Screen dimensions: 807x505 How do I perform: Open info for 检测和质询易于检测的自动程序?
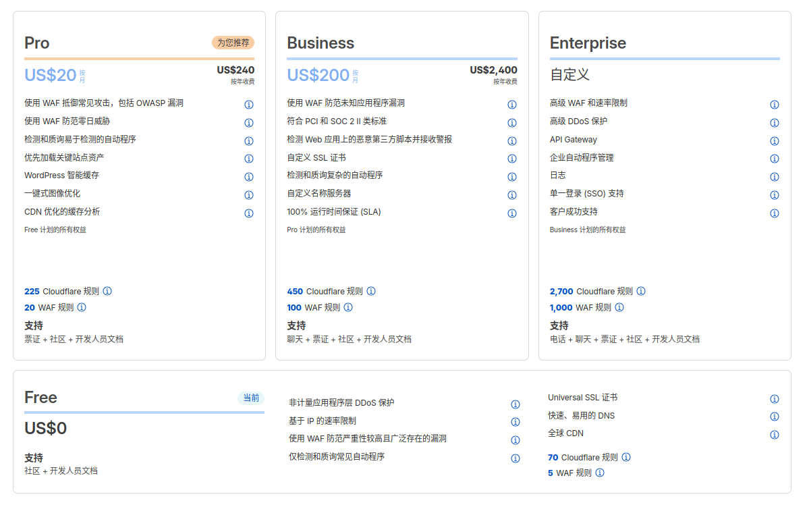coord(248,140)
